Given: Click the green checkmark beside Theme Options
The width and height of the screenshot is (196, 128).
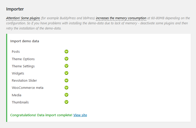Looking at the screenshot, I should [66, 59].
